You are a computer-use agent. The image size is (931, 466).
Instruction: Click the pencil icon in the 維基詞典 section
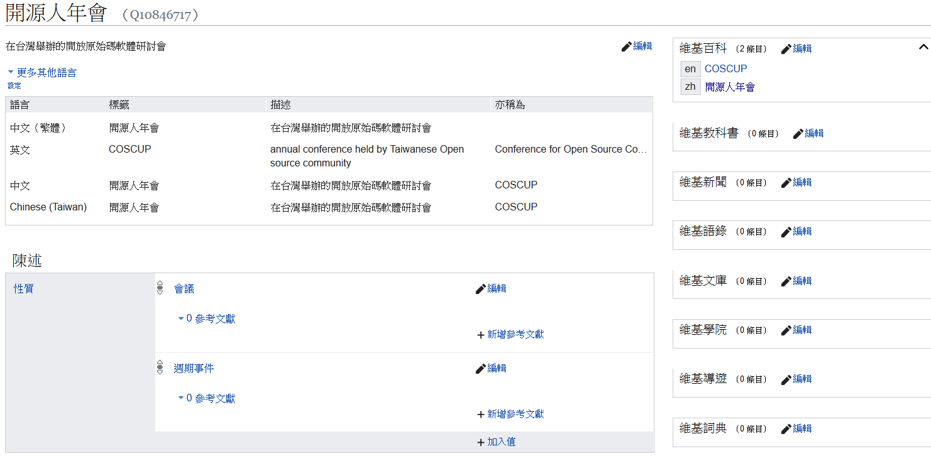[786, 429]
